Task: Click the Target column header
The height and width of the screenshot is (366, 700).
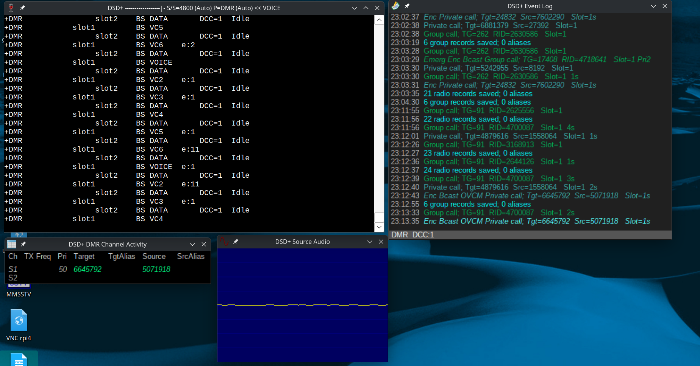Action: tap(84, 256)
